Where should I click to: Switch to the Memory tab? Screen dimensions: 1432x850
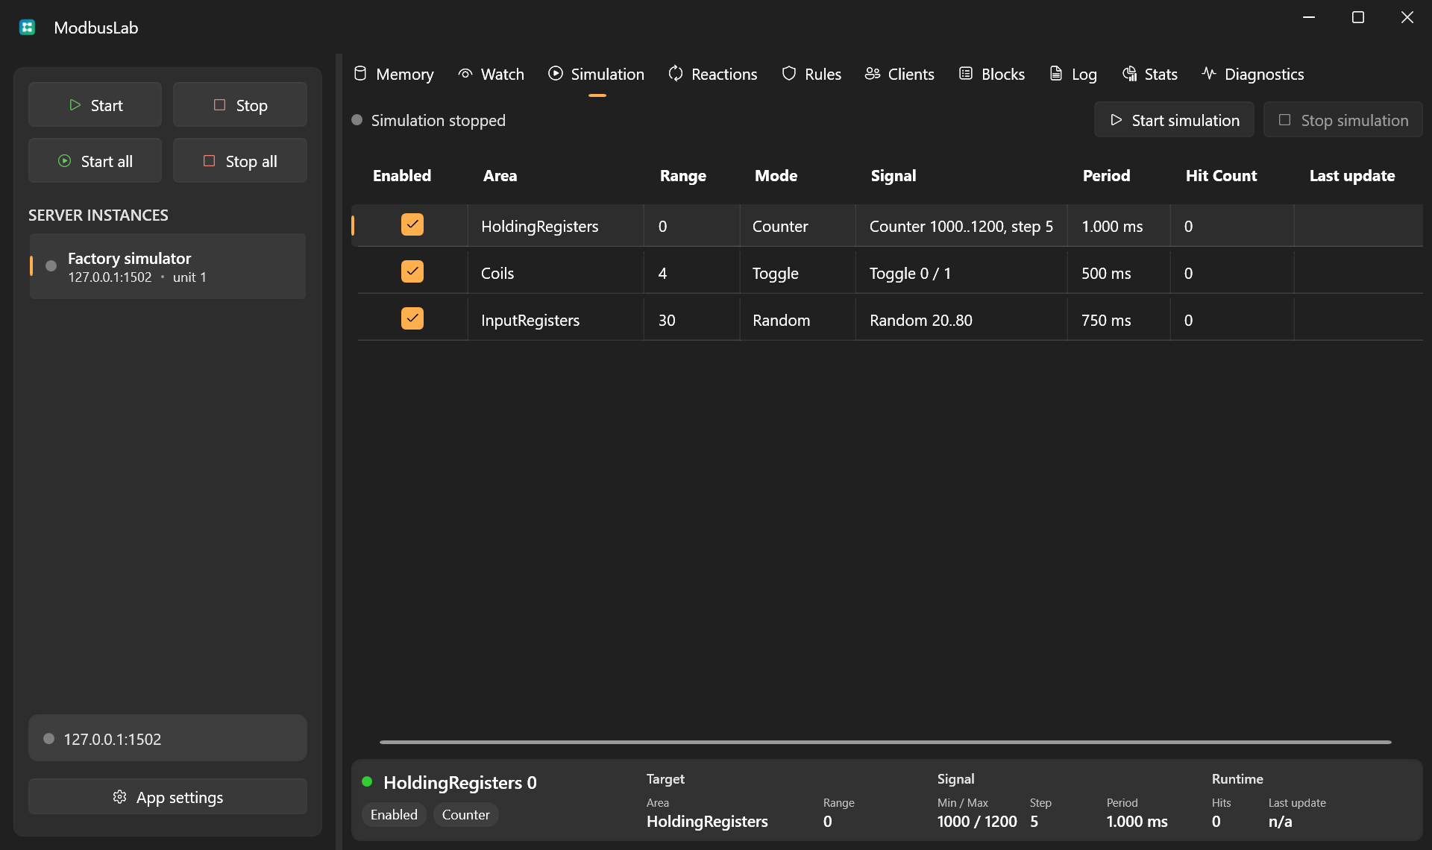[393, 74]
